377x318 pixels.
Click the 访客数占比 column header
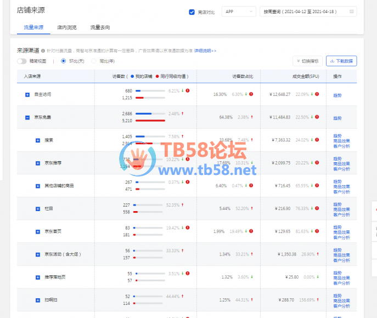(243, 76)
